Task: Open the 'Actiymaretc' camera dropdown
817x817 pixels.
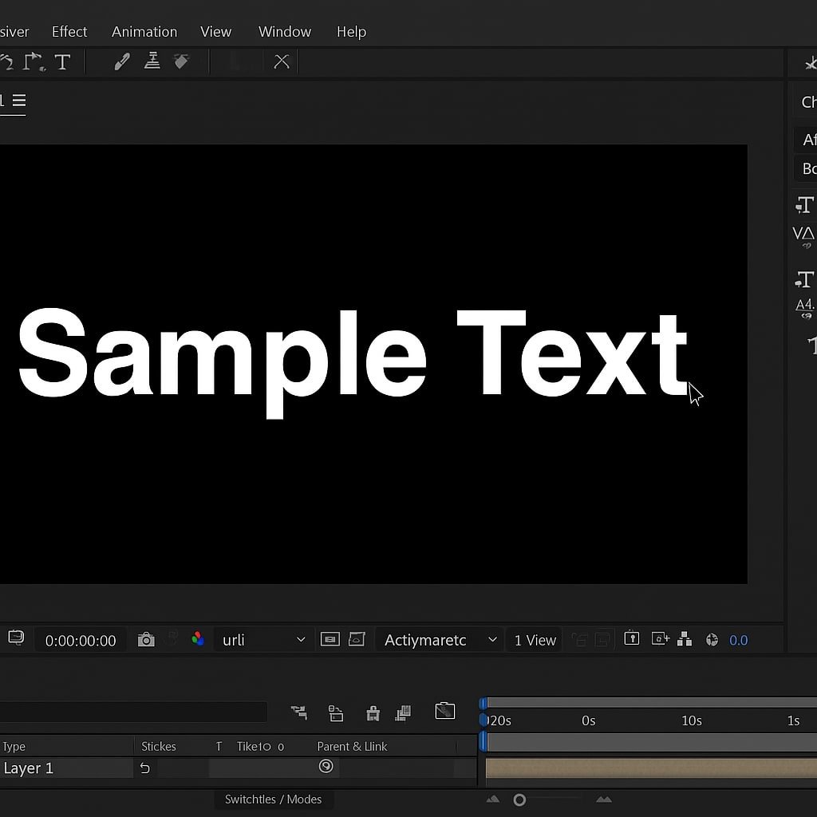Action: 439,640
